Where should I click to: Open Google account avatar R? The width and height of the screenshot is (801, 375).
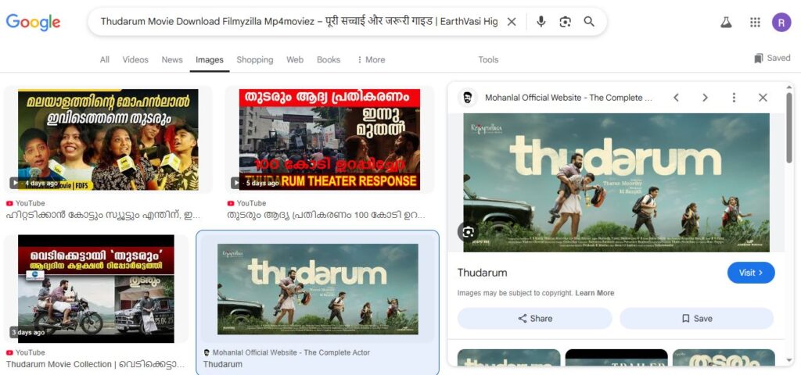click(781, 22)
